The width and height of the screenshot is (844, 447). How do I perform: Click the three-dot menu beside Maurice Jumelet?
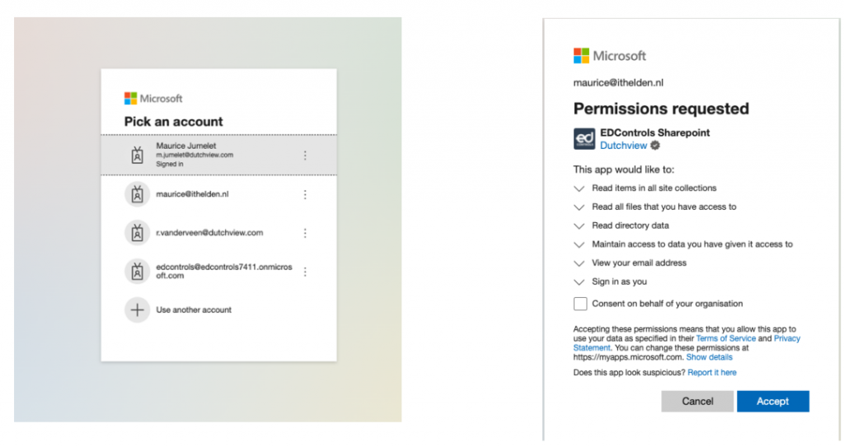tap(305, 155)
